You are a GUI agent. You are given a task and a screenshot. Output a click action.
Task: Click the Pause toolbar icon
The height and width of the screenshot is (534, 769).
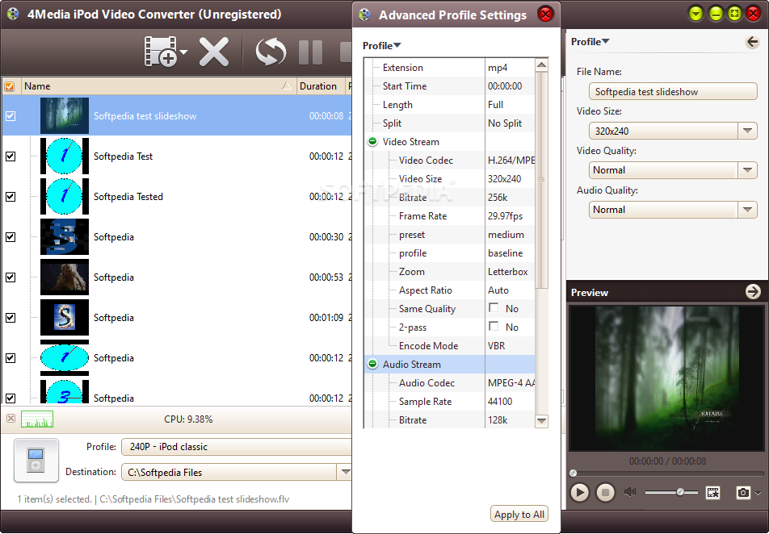click(x=310, y=52)
